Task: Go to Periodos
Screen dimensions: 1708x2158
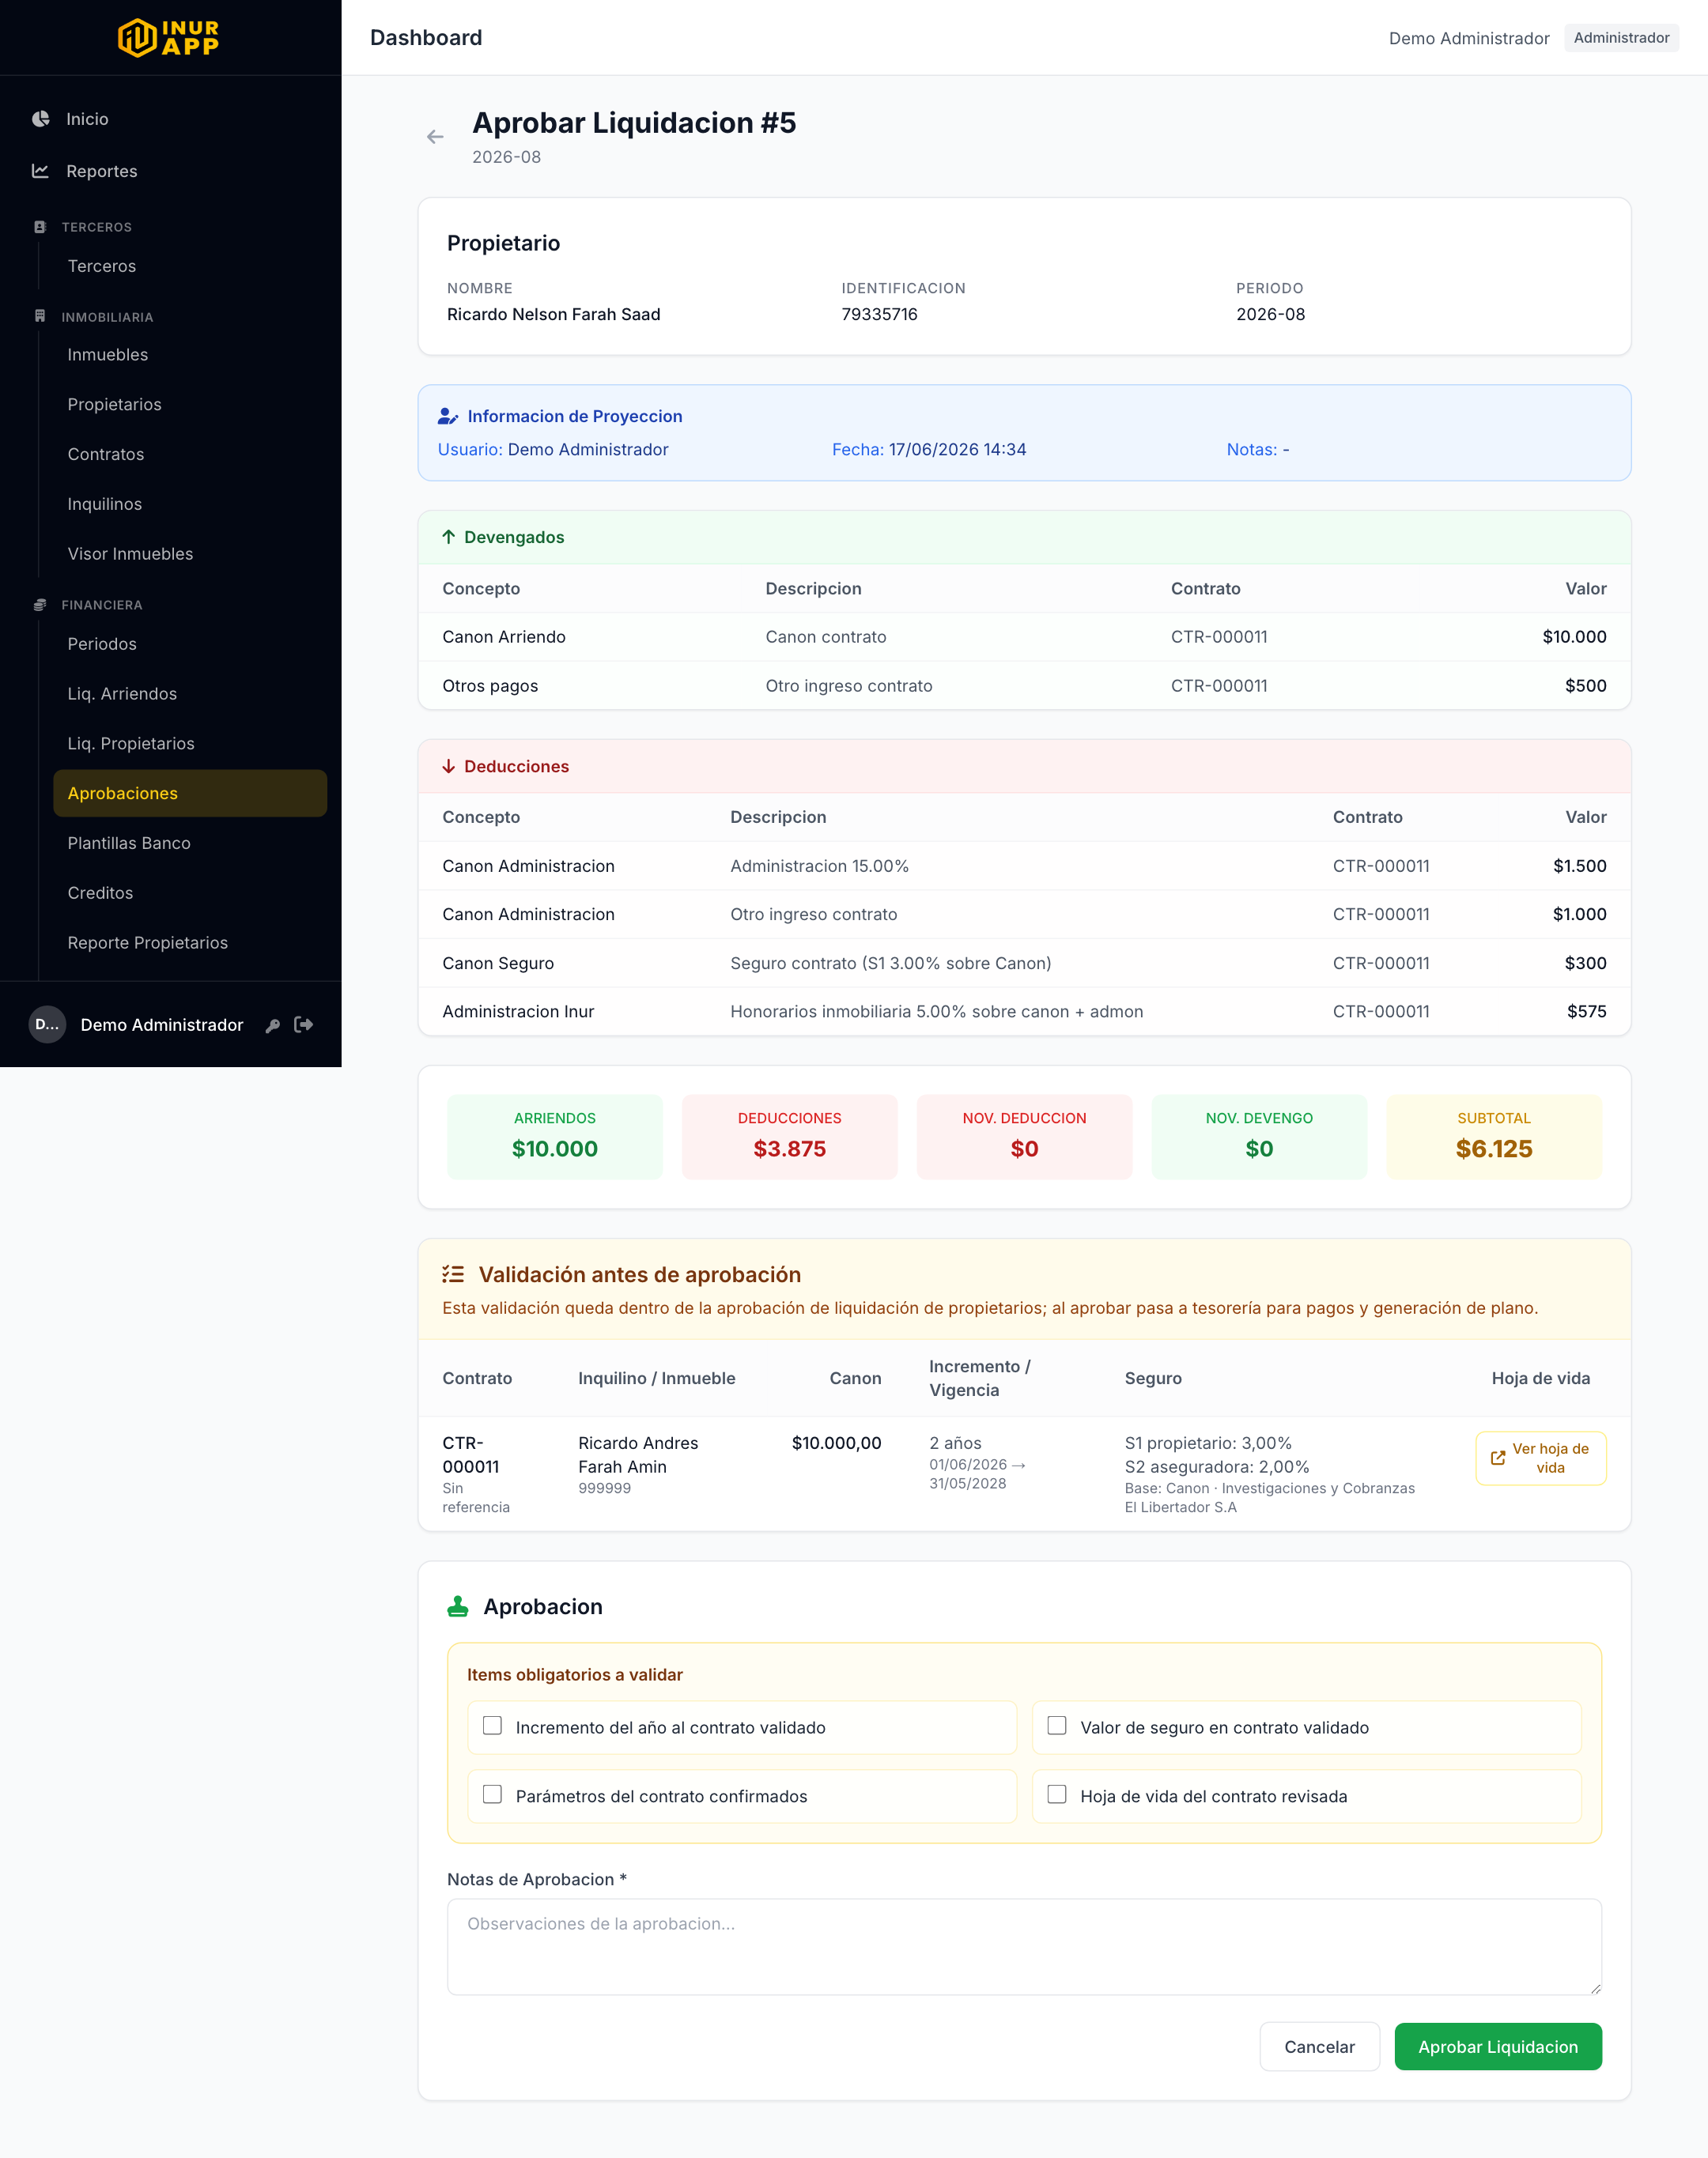Action: (190, 643)
